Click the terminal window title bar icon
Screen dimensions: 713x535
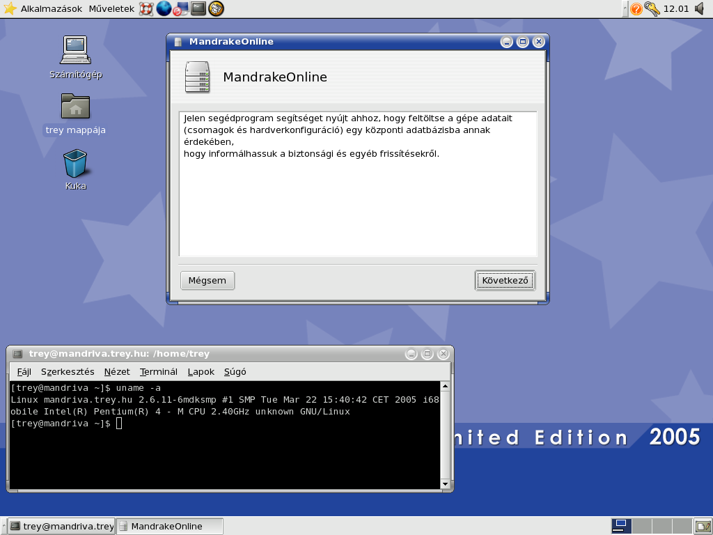point(17,354)
